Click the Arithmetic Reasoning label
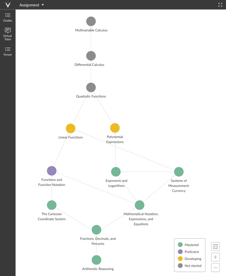 pyautogui.click(x=98, y=269)
